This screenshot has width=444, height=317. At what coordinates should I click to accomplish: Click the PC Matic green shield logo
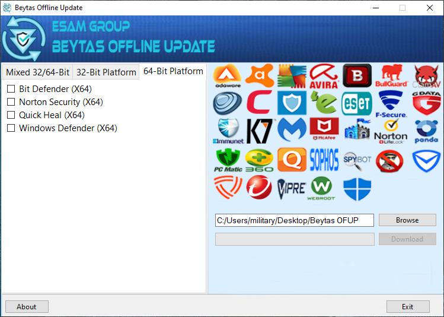228,160
